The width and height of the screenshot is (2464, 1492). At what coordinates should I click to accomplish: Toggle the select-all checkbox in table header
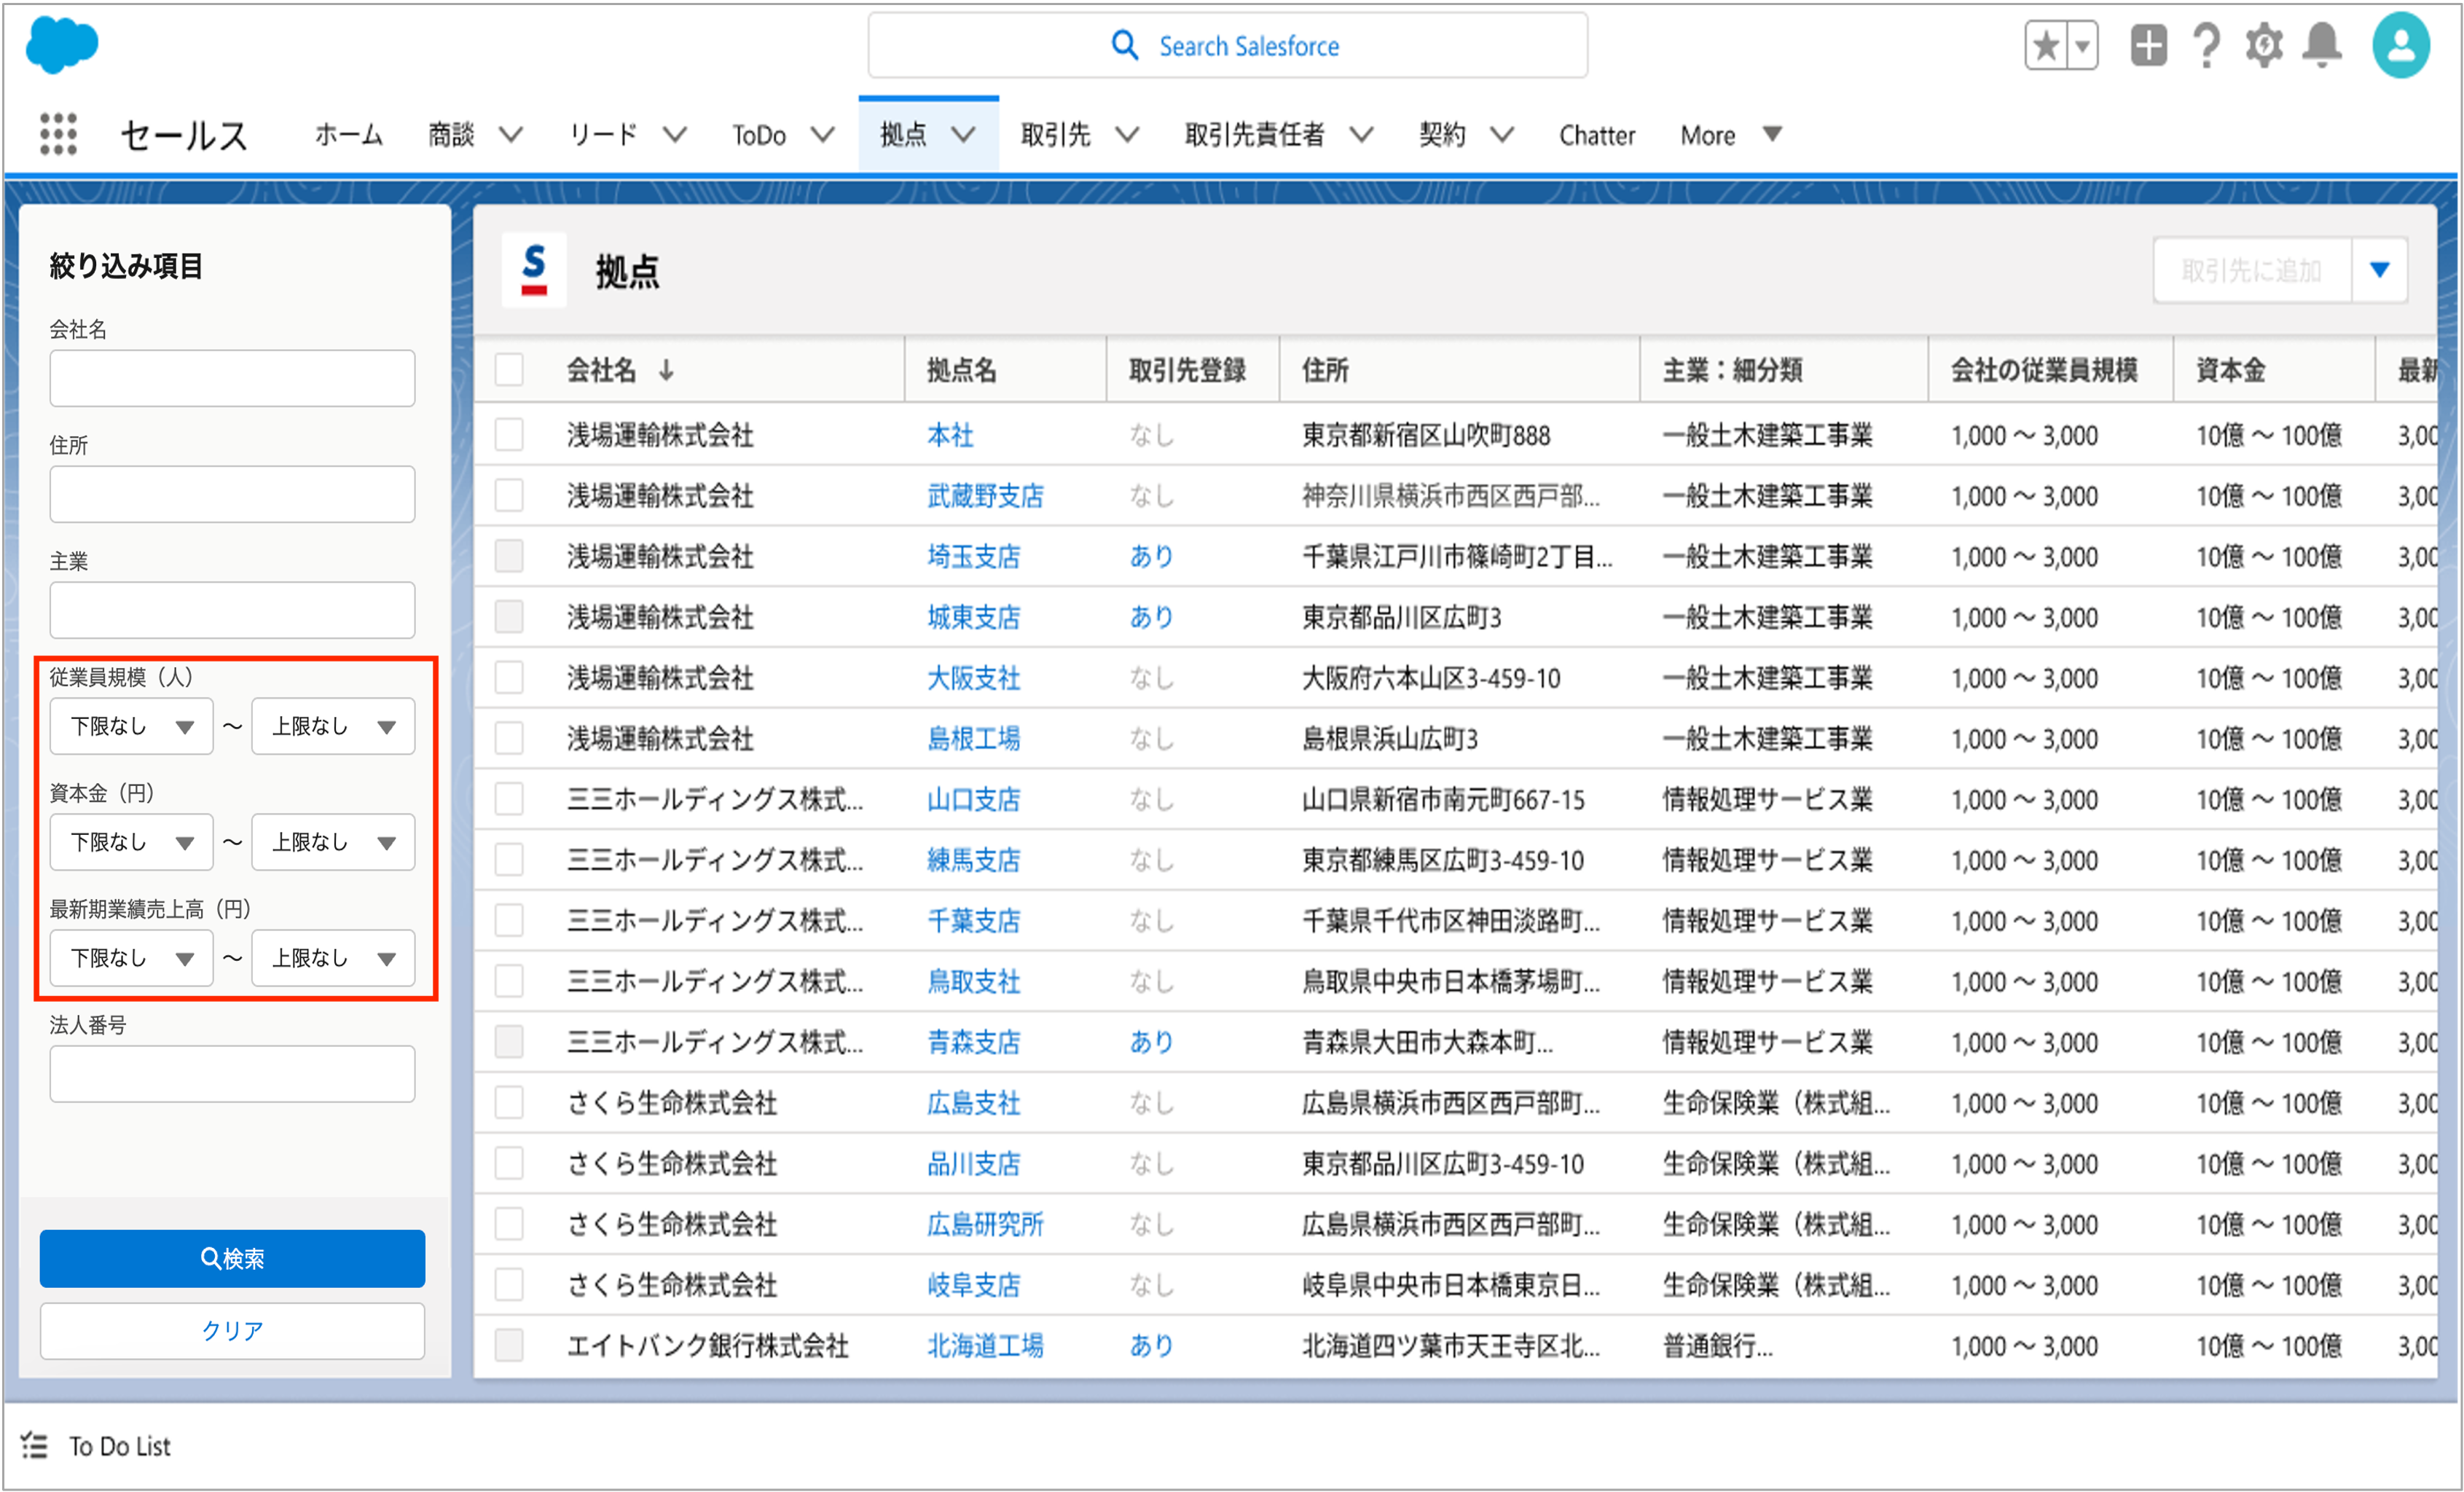tap(509, 370)
